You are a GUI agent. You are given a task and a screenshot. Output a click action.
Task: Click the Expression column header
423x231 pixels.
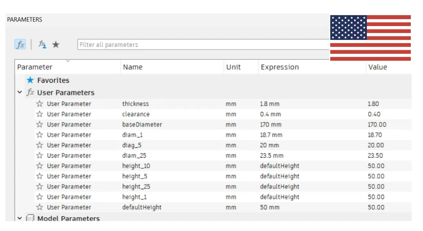click(x=280, y=67)
